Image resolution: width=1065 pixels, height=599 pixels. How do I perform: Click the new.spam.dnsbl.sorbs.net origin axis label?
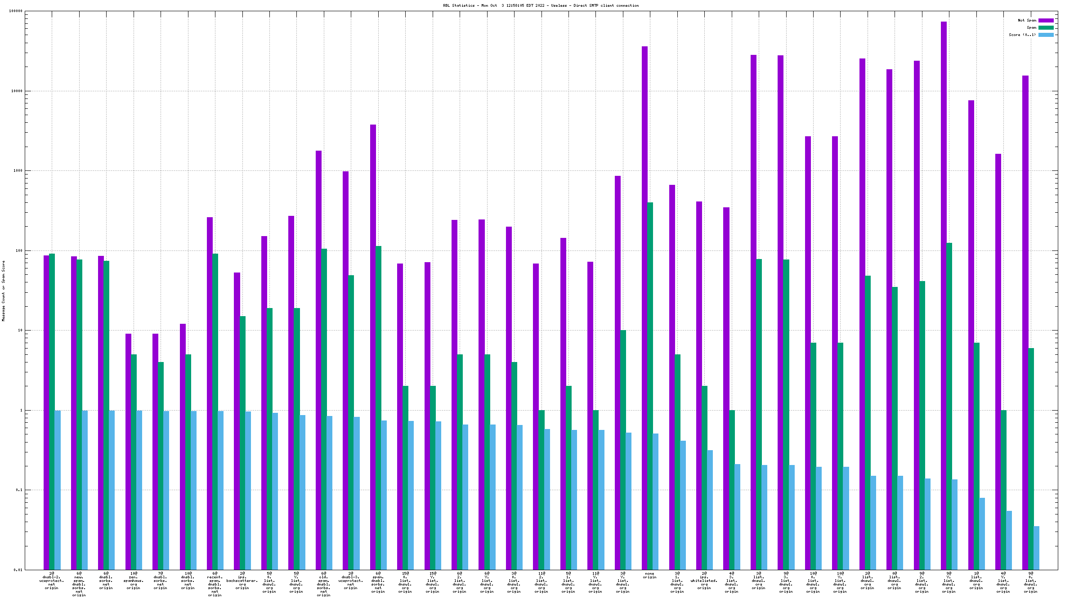(x=79, y=584)
